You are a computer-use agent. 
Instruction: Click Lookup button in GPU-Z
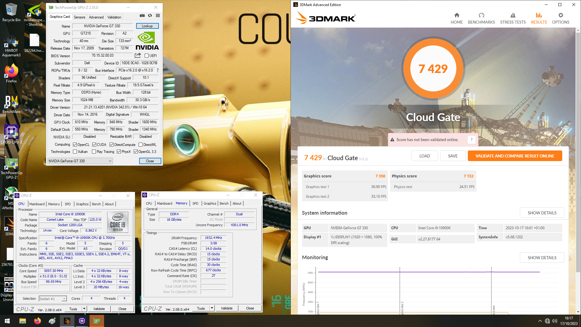(147, 26)
